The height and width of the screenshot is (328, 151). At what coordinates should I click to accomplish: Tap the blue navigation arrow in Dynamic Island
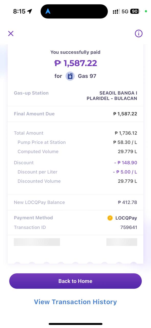pyautogui.click(x=48, y=11)
